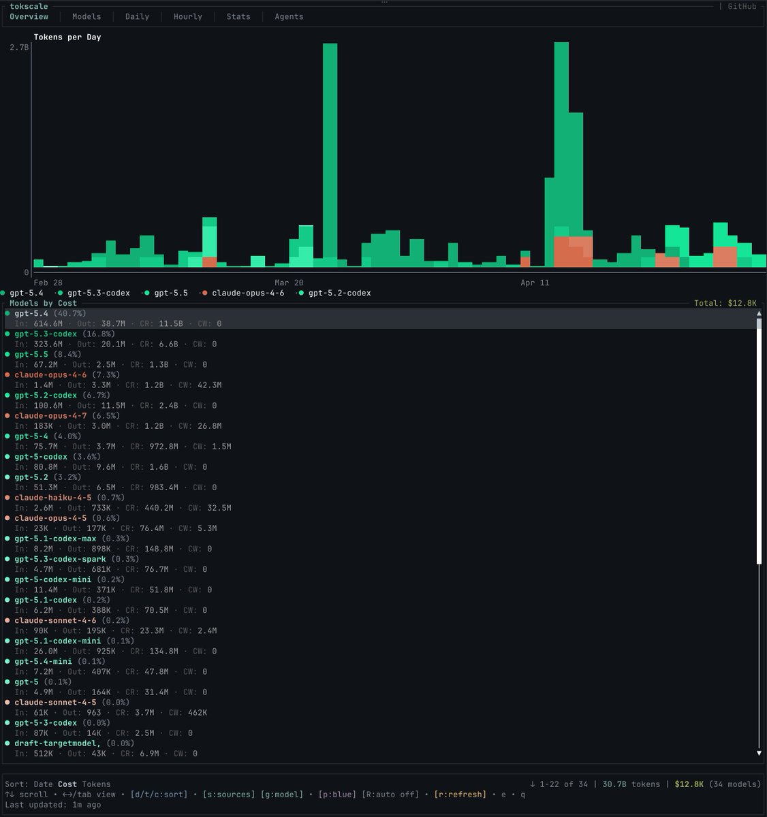Click the Total: $12.8K label

pyautogui.click(x=725, y=303)
